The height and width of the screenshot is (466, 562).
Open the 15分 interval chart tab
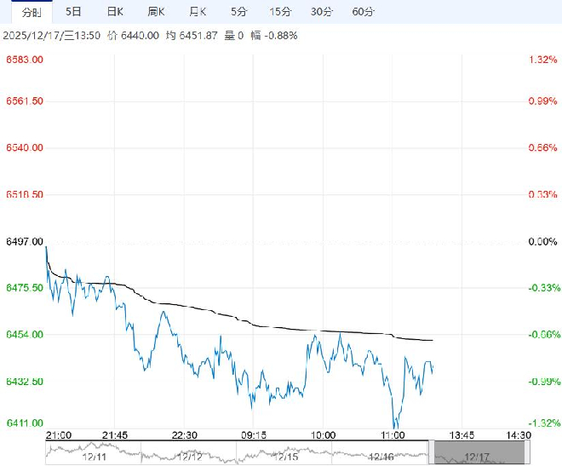pyautogui.click(x=279, y=12)
